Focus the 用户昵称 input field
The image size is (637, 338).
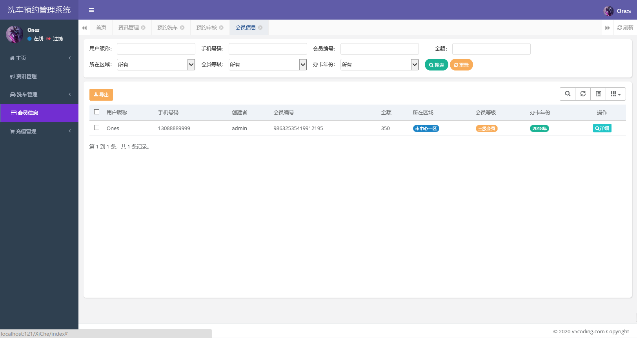coord(156,49)
